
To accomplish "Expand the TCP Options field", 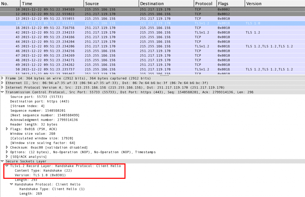I will tap(7, 152).
